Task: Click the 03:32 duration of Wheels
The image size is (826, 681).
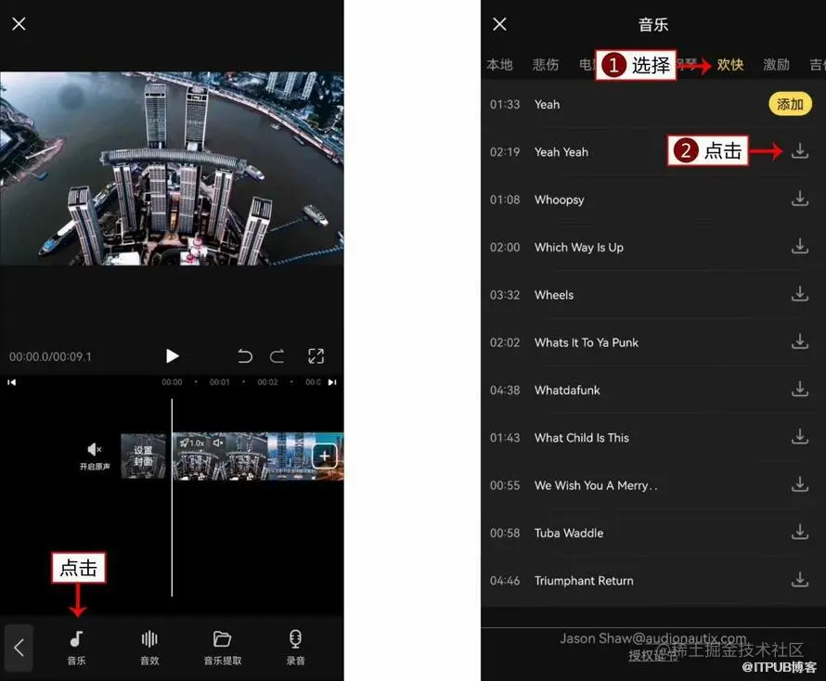Action: pos(505,295)
